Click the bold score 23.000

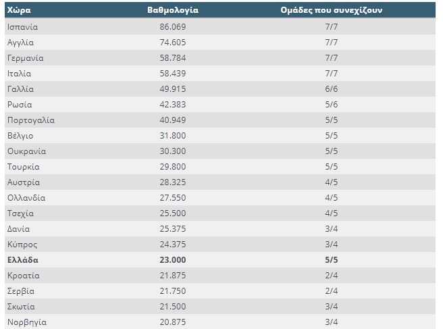172,260
